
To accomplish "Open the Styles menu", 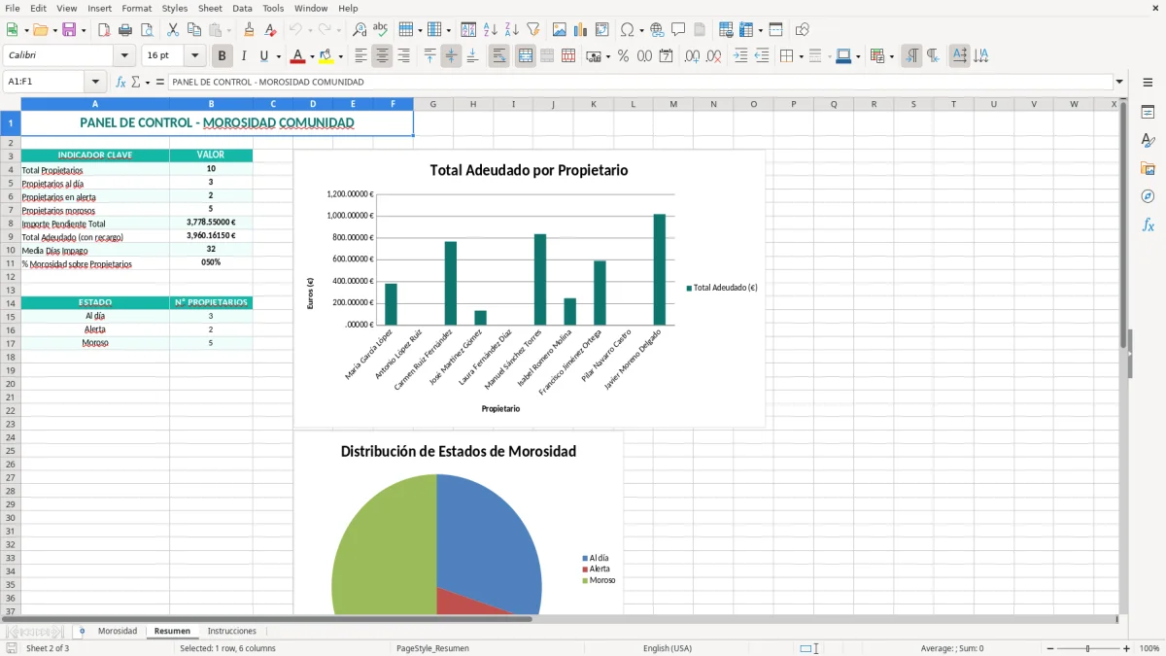I will pyautogui.click(x=175, y=8).
